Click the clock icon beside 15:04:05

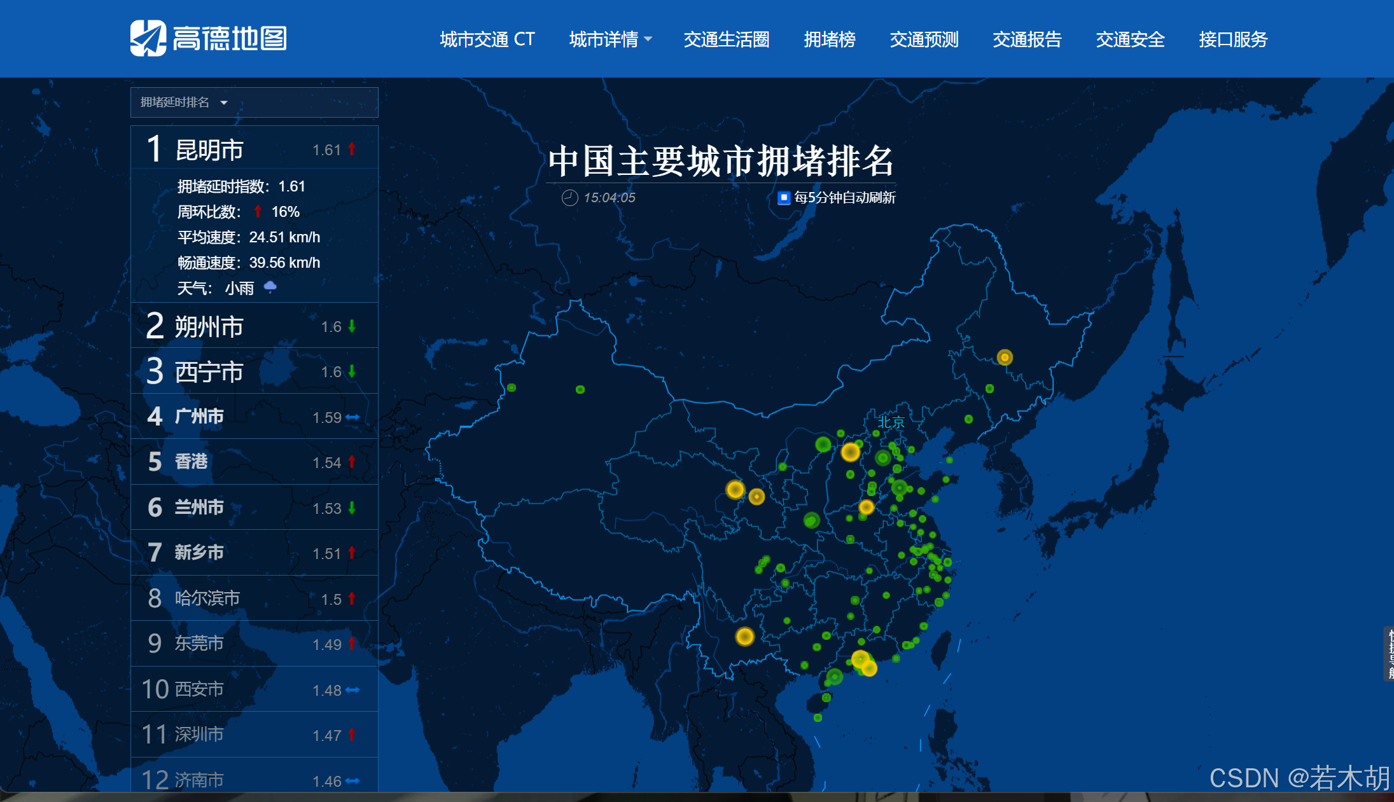[569, 198]
